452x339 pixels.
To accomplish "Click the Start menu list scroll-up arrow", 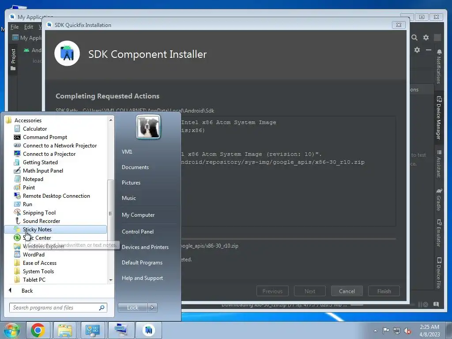I will pyautogui.click(x=111, y=120).
